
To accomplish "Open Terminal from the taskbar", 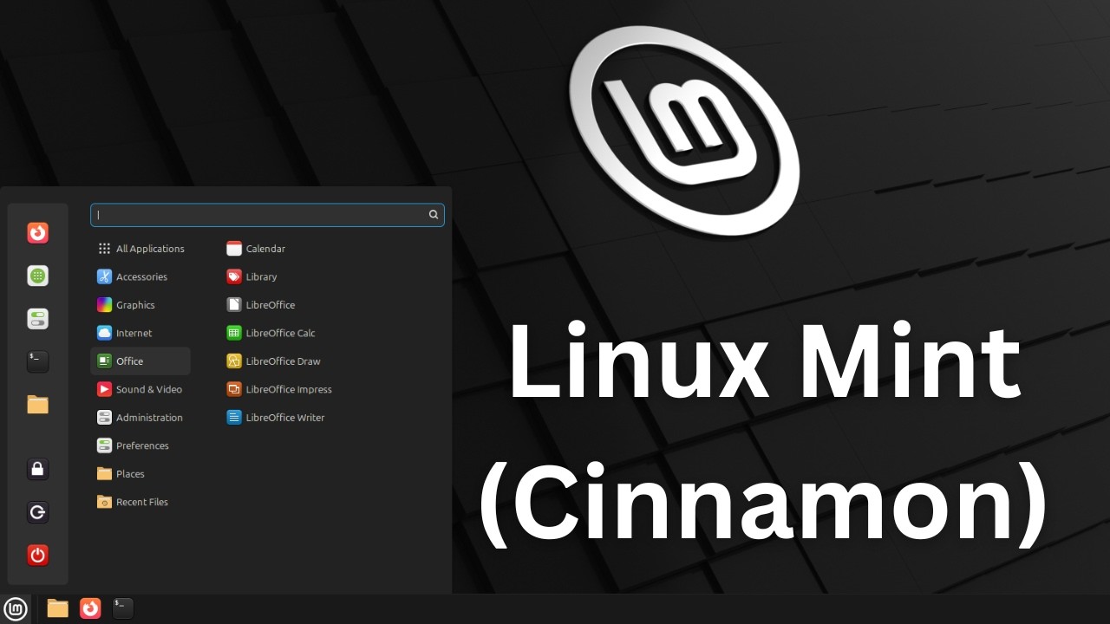I will [x=123, y=608].
